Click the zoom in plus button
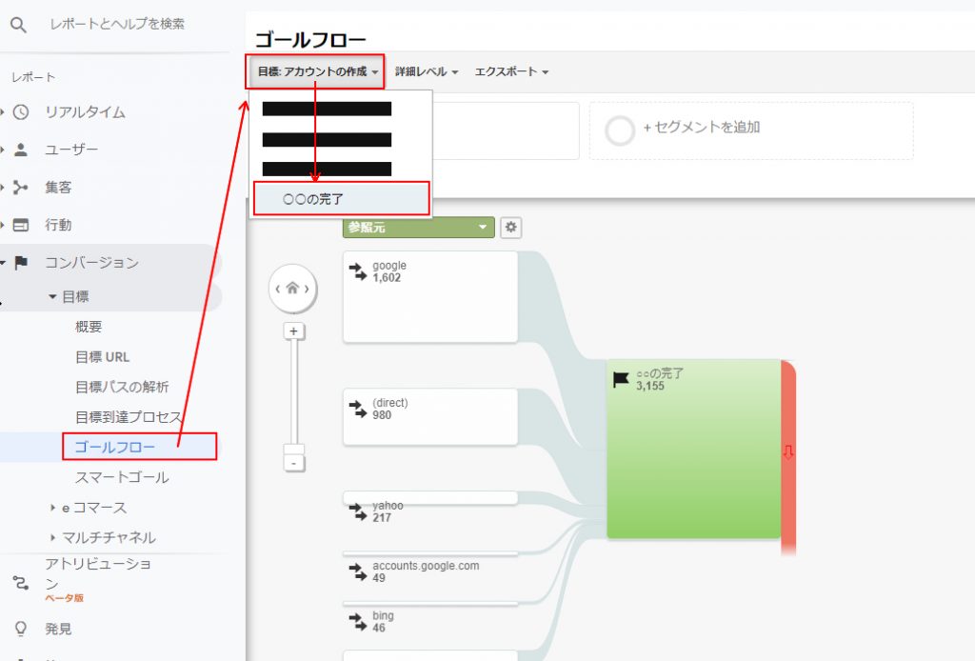Viewport: 975px width, 661px height. tap(294, 331)
